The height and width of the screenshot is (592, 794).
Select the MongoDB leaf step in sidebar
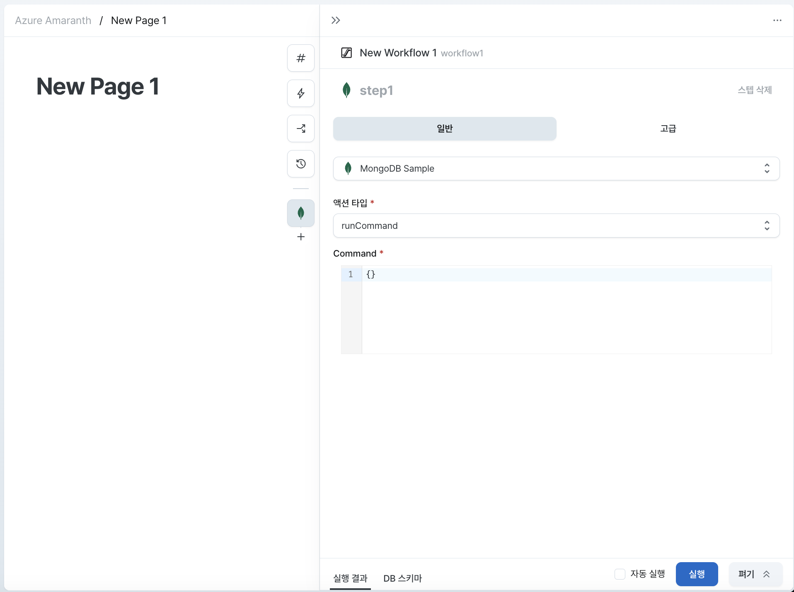tap(301, 213)
